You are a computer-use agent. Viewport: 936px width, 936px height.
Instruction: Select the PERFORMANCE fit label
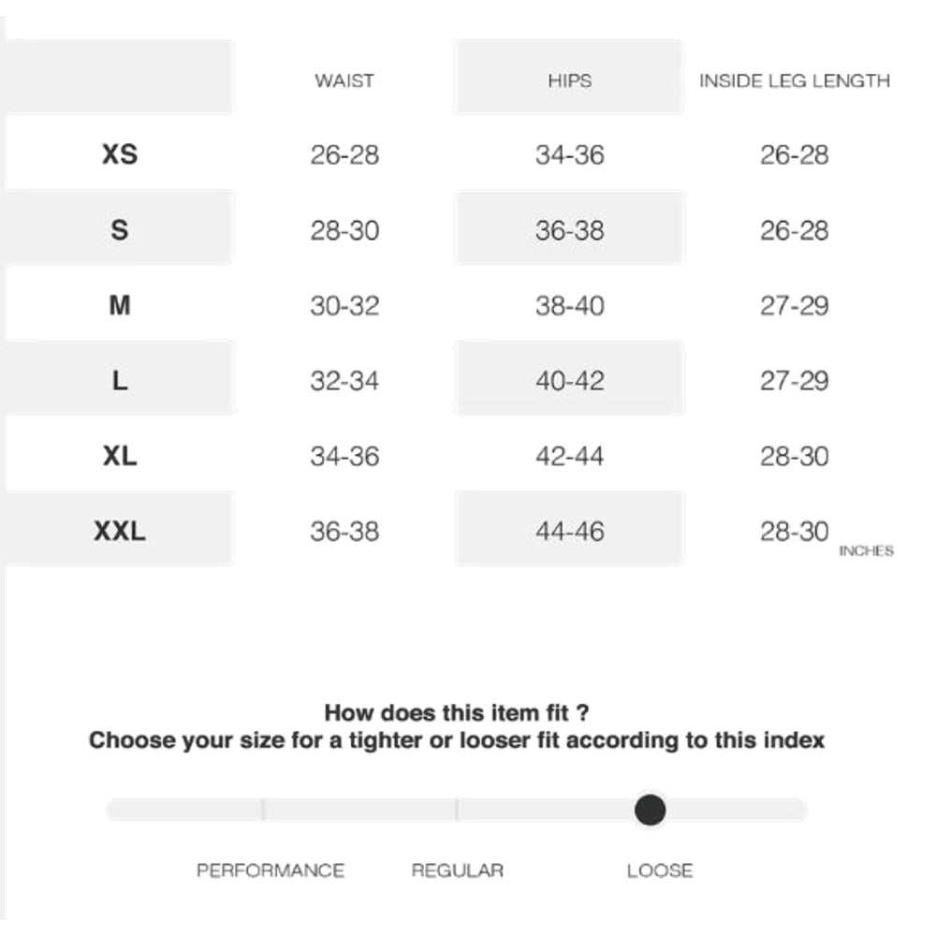271,870
